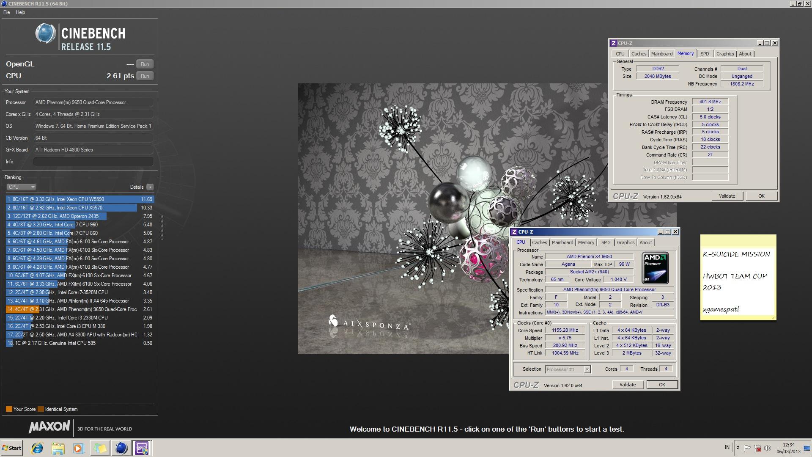Screen dimensions: 812x457
Task: Open Windows Media Player from taskbar
Action: [x=79, y=448]
